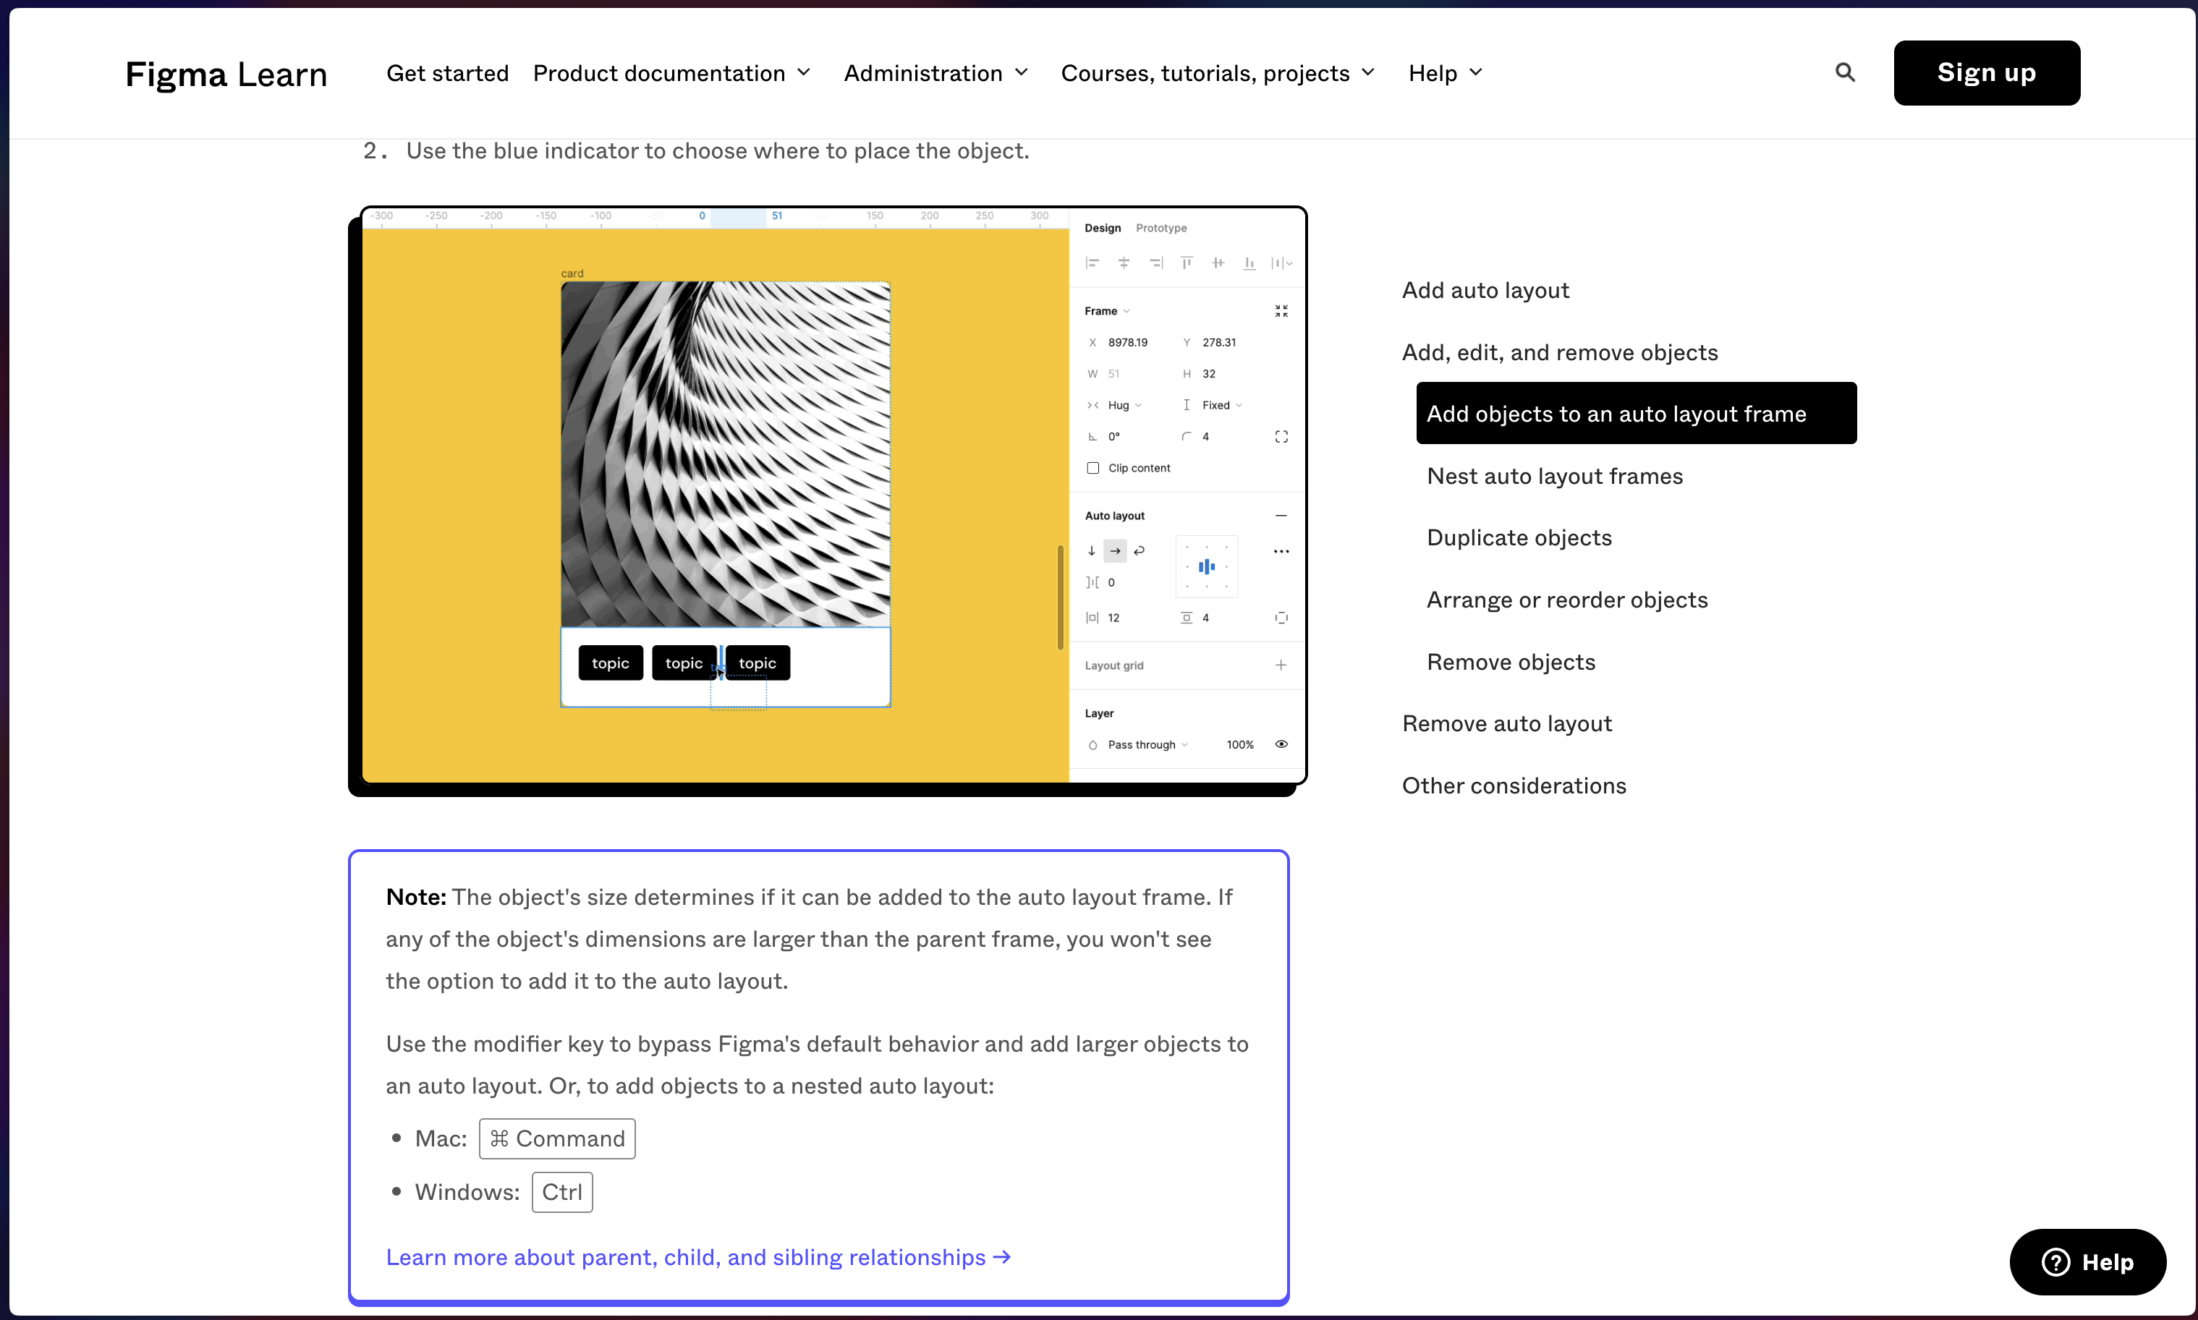Click the first topic chip
The width and height of the screenshot is (2198, 1320).
tap(610, 663)
